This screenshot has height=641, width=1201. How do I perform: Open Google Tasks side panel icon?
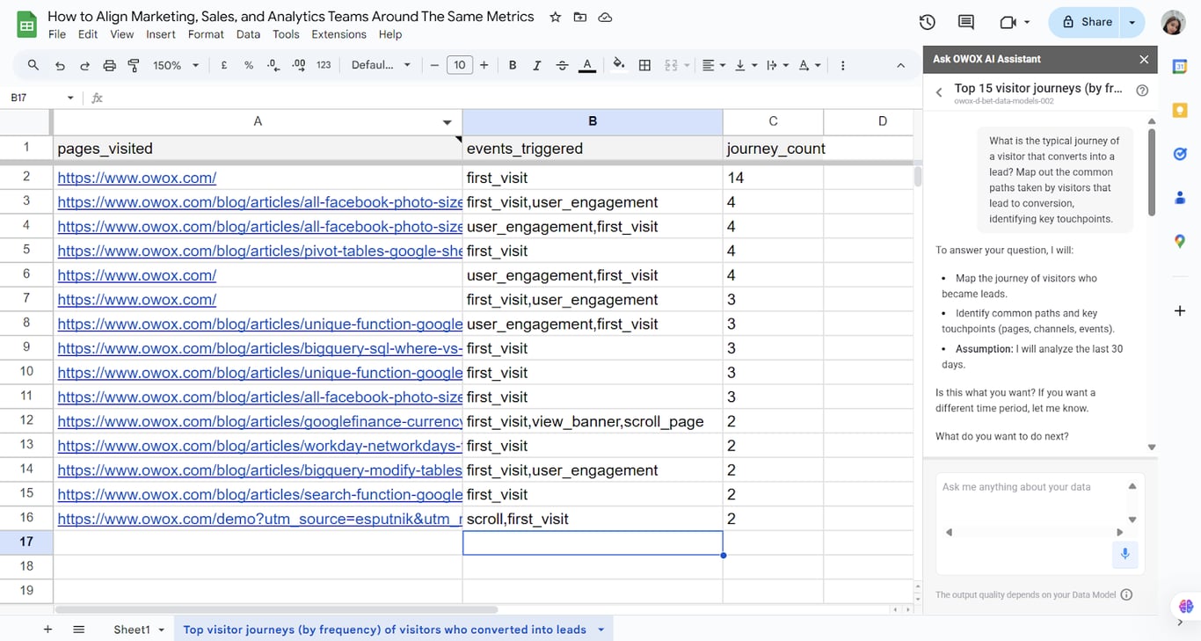coord(1180,154)
